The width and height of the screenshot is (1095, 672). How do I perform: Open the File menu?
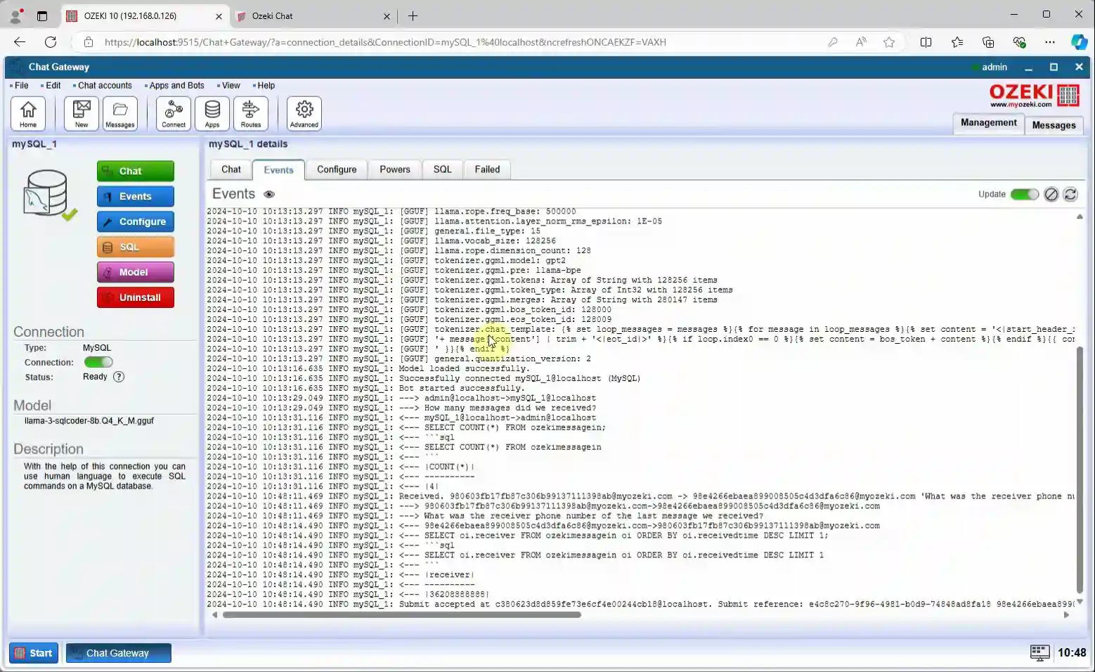point(21,86)
